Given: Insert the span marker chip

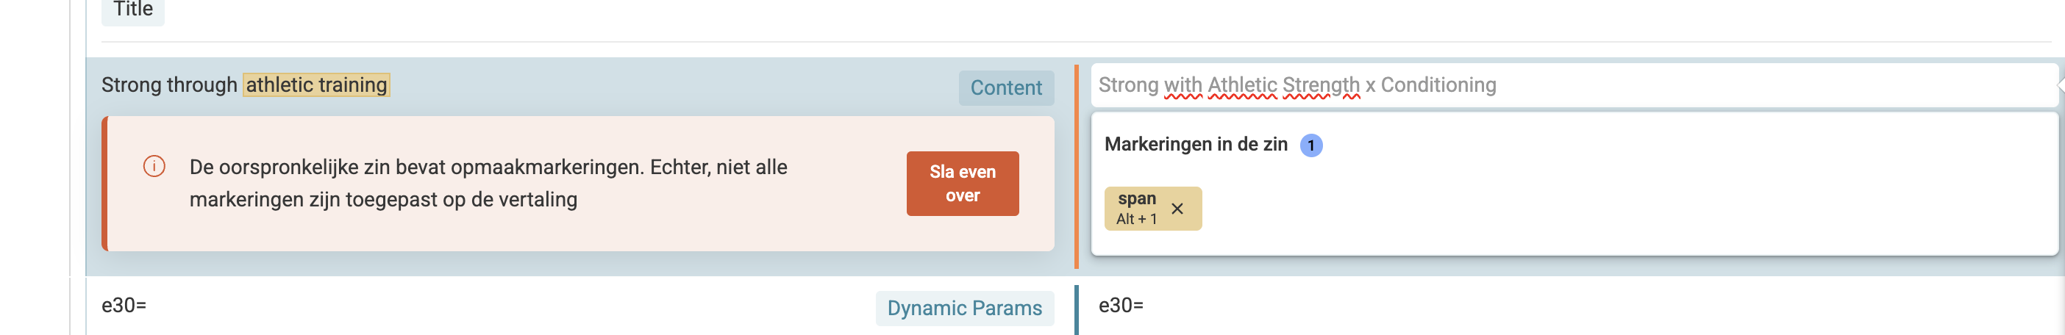Looking at the screenshot, I should [1137, 209].
